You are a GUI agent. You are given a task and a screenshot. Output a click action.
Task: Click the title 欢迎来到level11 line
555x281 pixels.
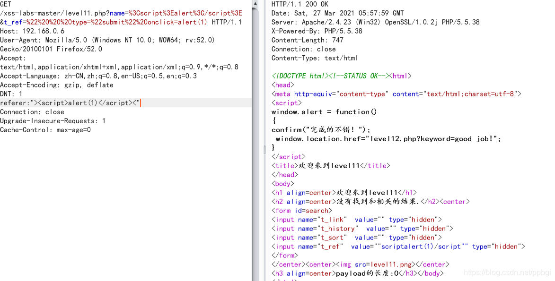(x=331, y=165)
